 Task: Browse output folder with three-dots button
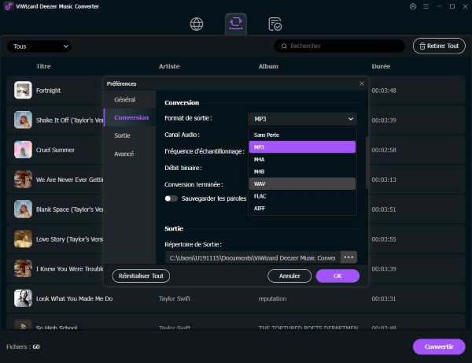tap(348, 257)
